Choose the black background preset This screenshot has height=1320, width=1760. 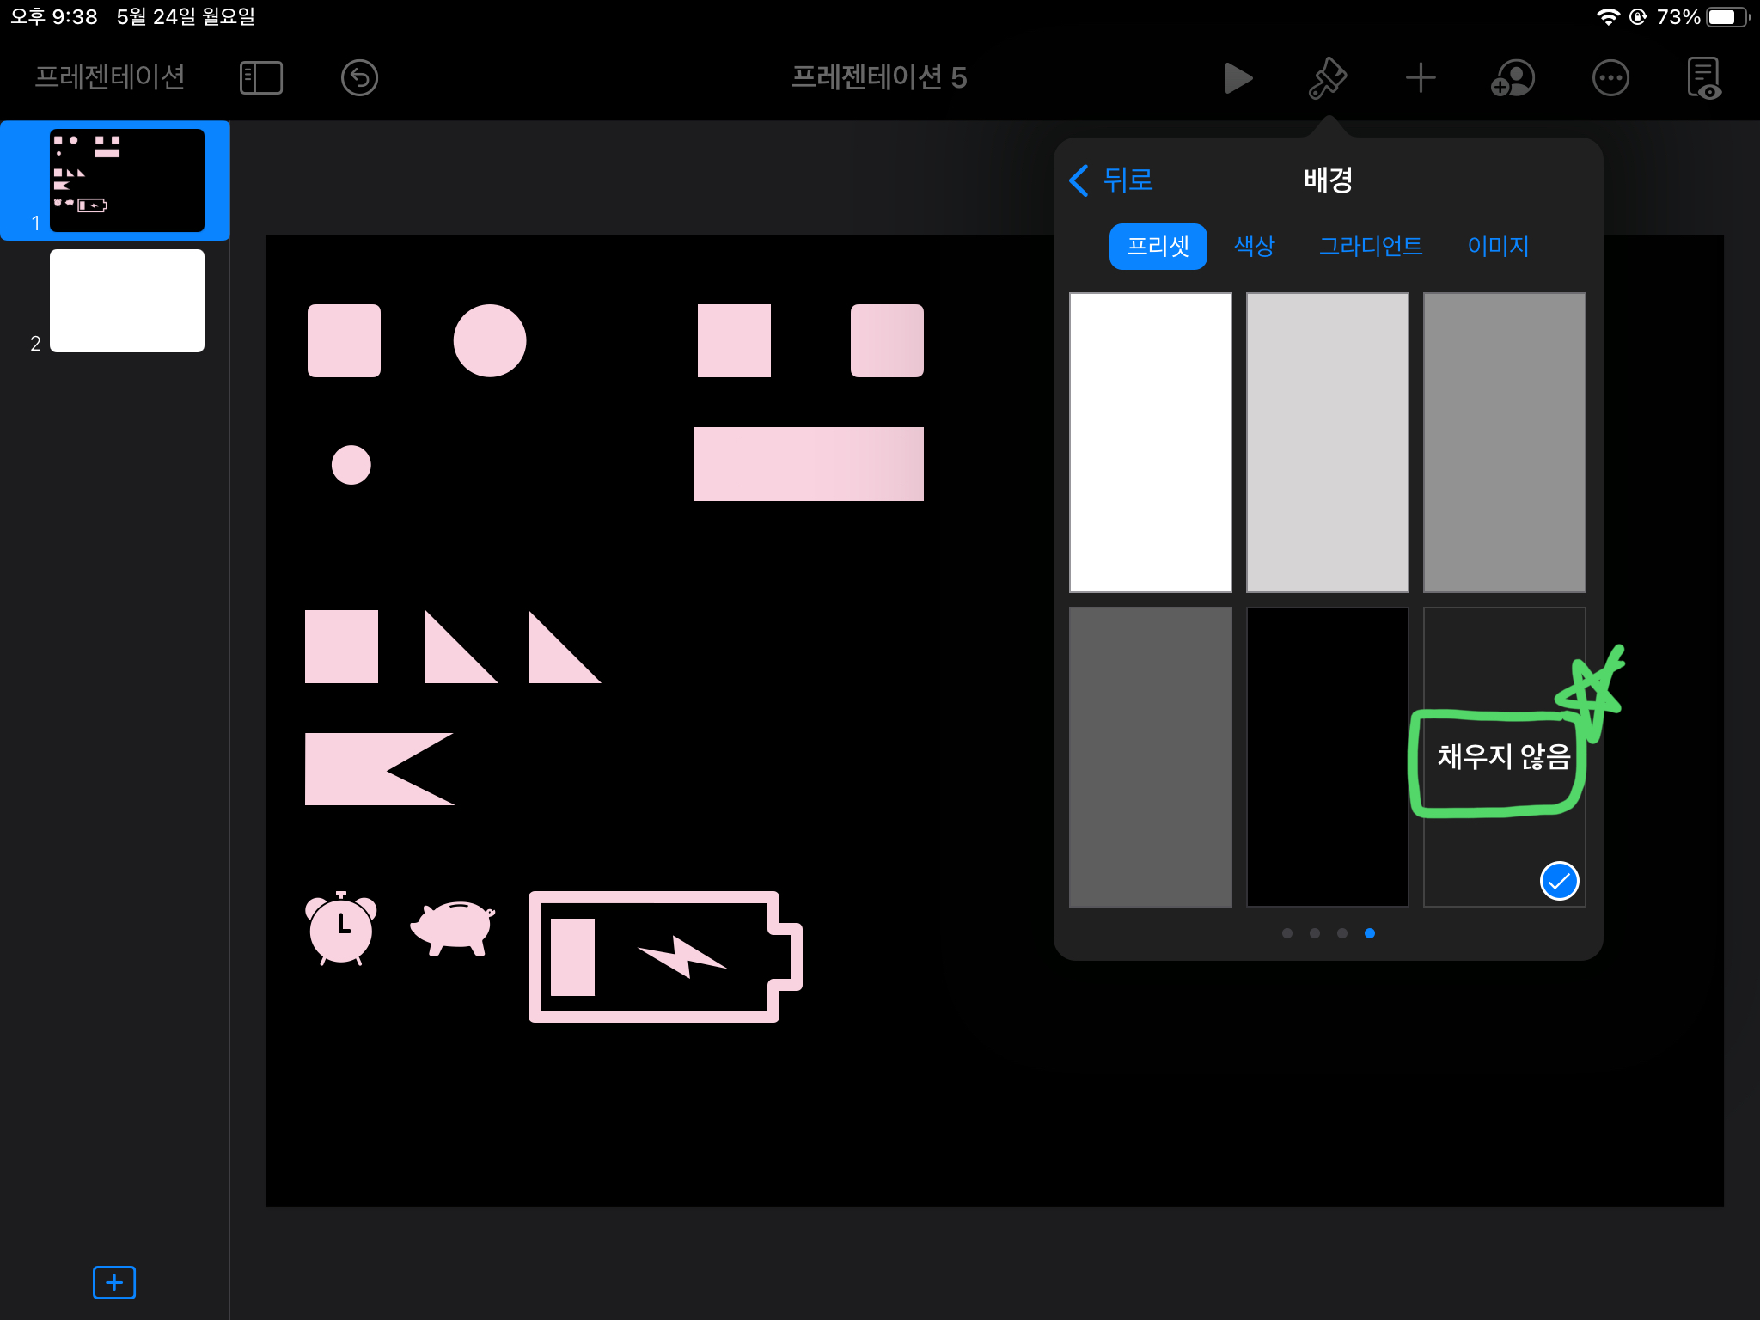click(x=1327, y=757)
